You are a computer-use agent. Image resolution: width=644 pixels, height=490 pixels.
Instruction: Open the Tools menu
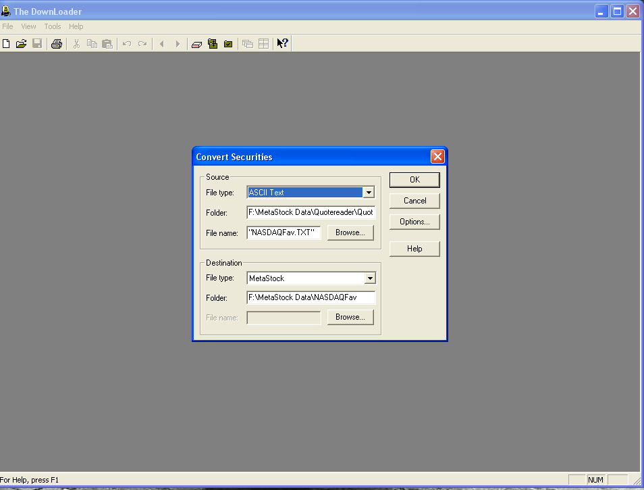[53, 26]
